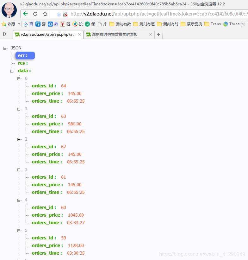Open the 股 stock bookmark

point(78,24)
